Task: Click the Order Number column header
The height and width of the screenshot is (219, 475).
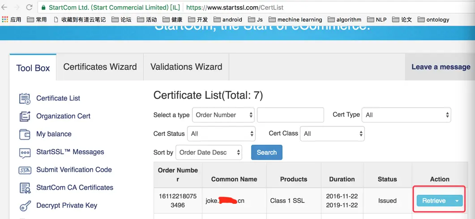Action: pyautogui.click(x=178, y=175)
